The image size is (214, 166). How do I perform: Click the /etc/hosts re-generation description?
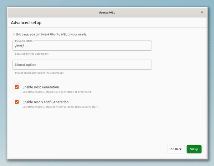(57, 92)
